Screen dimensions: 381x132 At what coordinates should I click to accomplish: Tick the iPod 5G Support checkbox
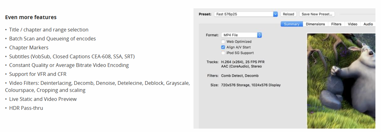[223, 53]
